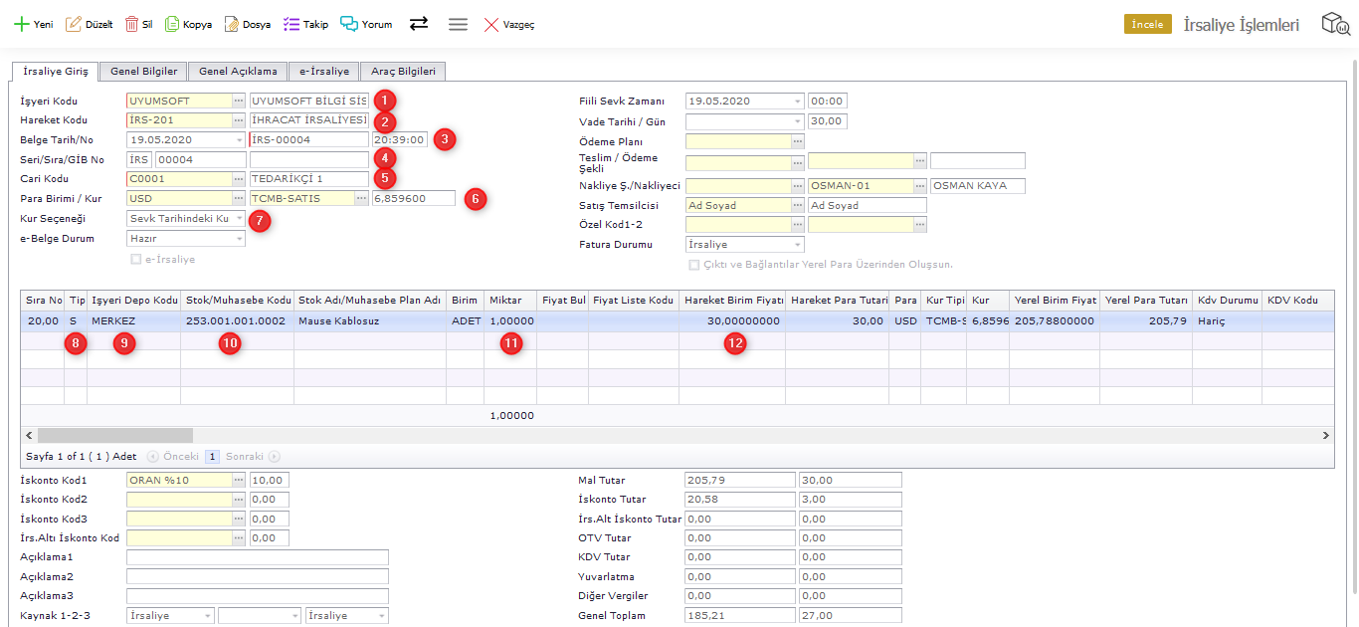Viewport: 1359px width, 627px height.
Task: Click the Açıklama1 text field
Action: [257, 557]
